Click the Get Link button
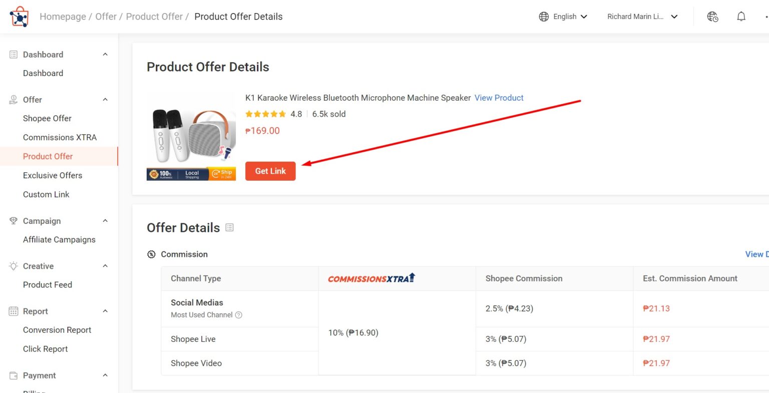The height and width of the screenshot is (393, 769). click(x=270, y=171)
